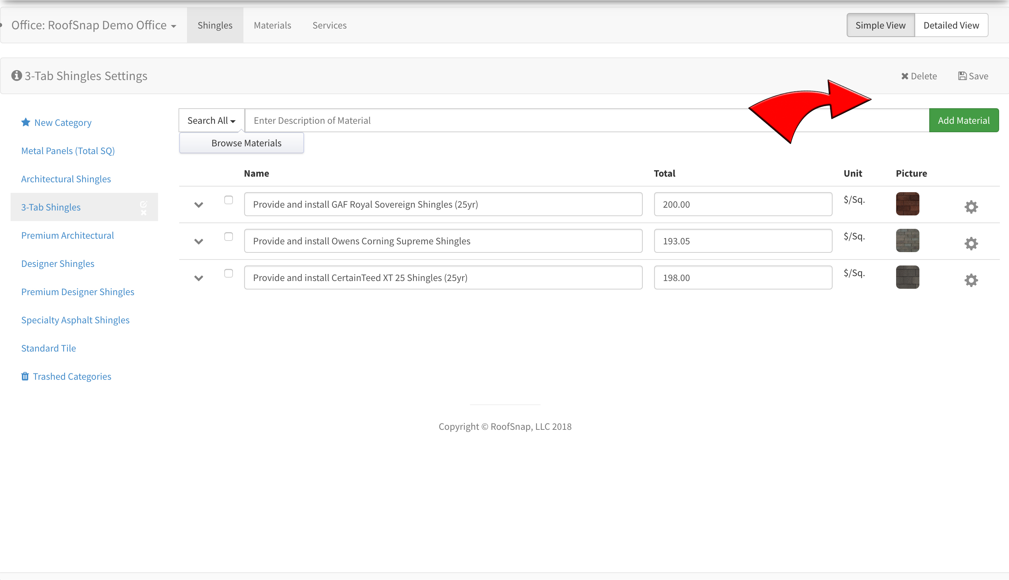Viewport: 1009px width, 580px height.
Task: Open the Standard Tile category
Action: [x=49, y=348]
